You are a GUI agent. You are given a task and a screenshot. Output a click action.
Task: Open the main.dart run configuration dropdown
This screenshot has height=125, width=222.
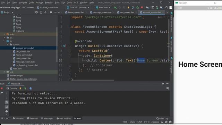[x=103, y=8]
